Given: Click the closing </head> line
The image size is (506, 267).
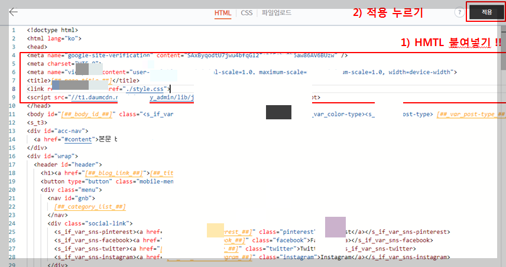Looking at the screenshot, I should click(39, 106).
